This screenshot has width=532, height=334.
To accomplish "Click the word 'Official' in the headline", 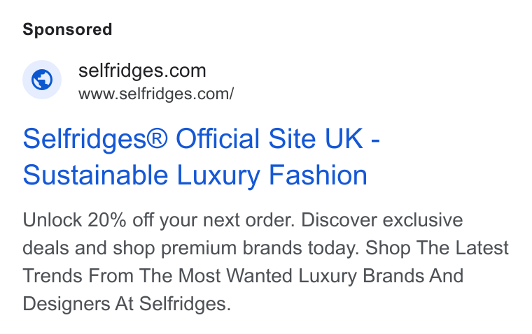I will [218, 138].
